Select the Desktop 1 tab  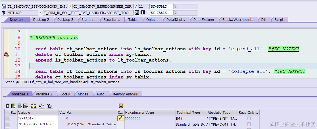coord(18,20)
